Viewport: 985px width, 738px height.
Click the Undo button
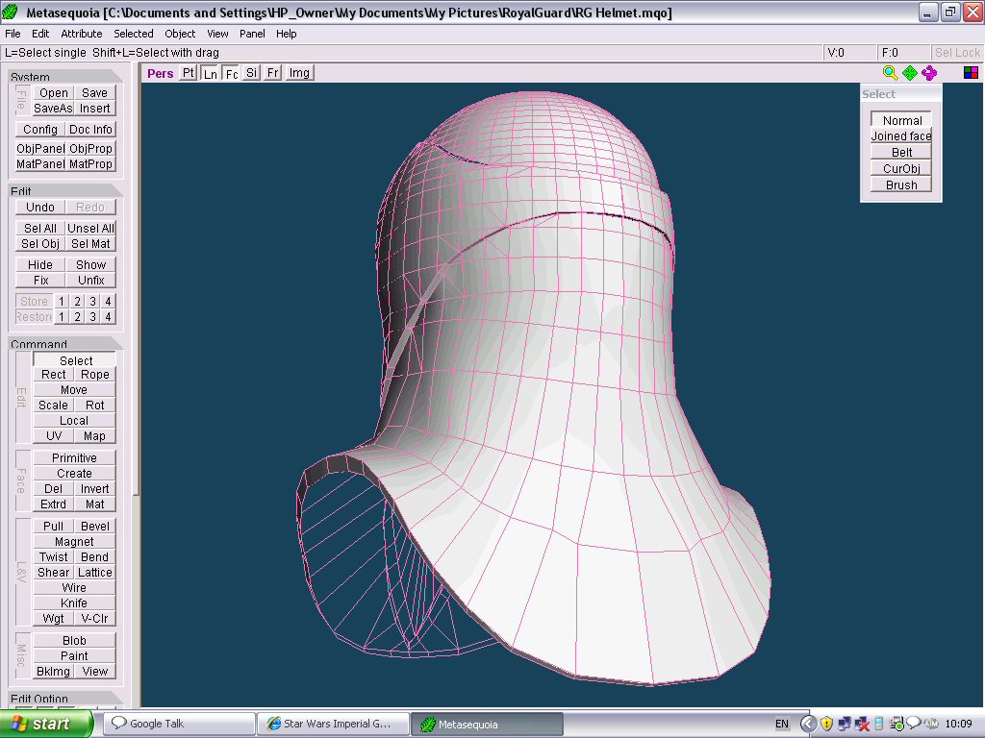(40, 208)
